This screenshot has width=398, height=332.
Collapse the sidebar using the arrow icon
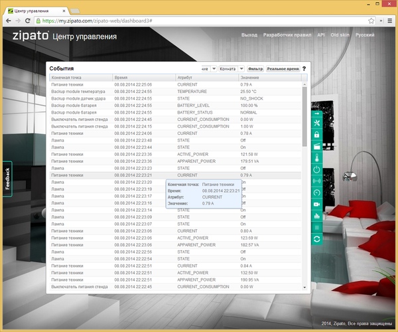click(x=317, y=114)
